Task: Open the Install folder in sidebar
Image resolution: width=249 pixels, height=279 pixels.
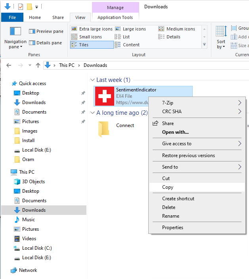Action: pos(25,140)
